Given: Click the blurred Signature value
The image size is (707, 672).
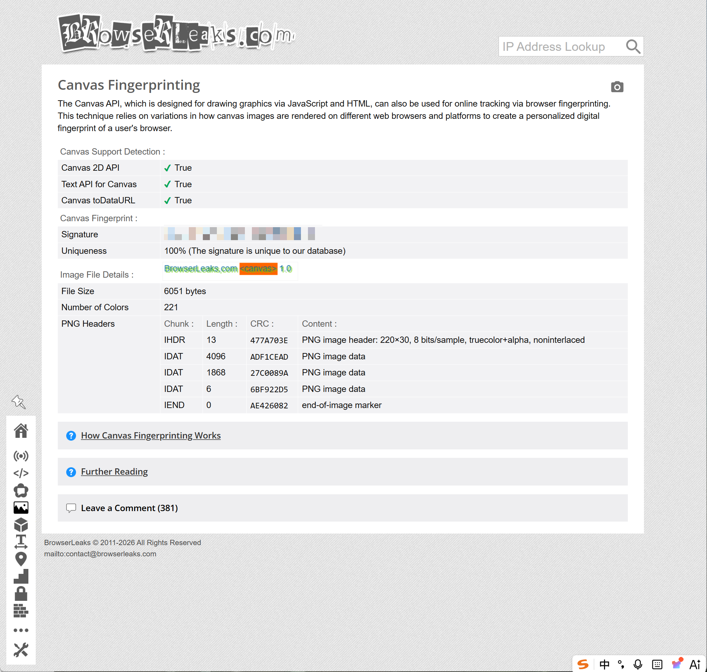Looking at the screenshot, I should pos(239,233).
